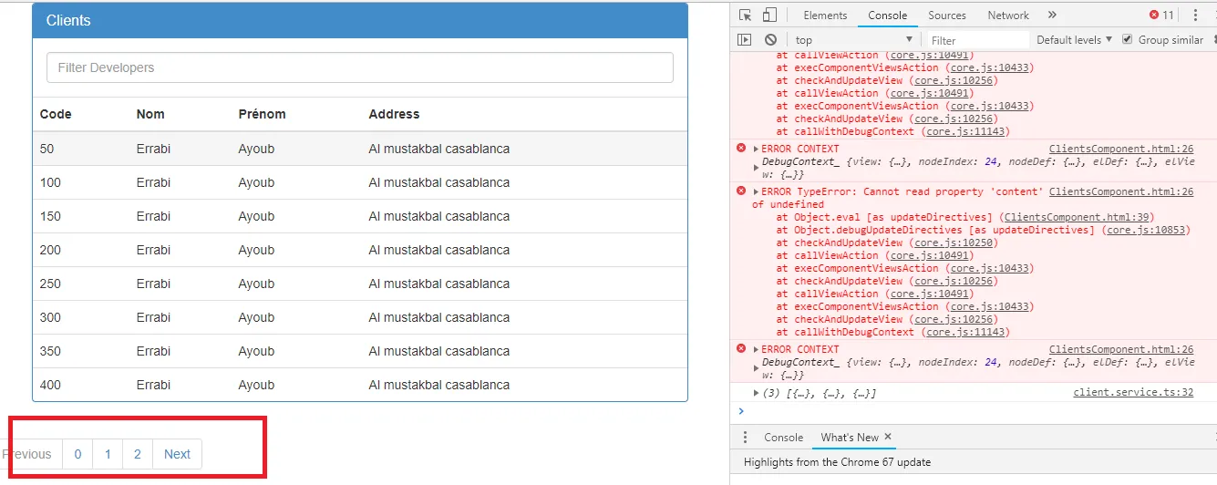The height and width of the screenshot is (485, 1217).
Task: Close the What's New drawer tab
Action: click(x=888, y=438)
